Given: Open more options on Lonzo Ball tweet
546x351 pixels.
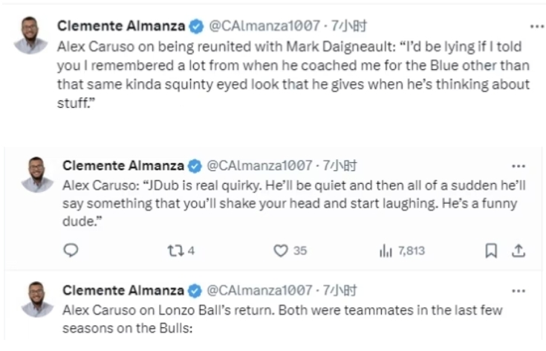Looking at the screenshot, I should coord(519,290).
